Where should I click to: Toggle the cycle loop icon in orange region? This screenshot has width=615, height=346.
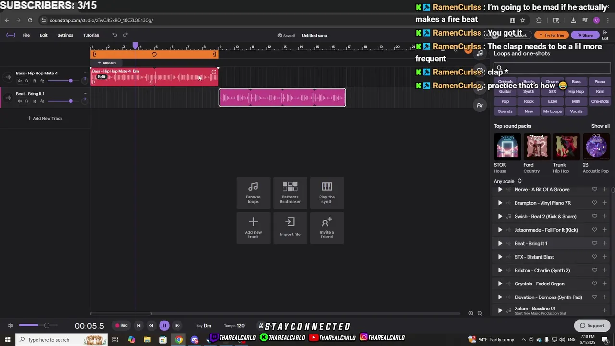154,54
